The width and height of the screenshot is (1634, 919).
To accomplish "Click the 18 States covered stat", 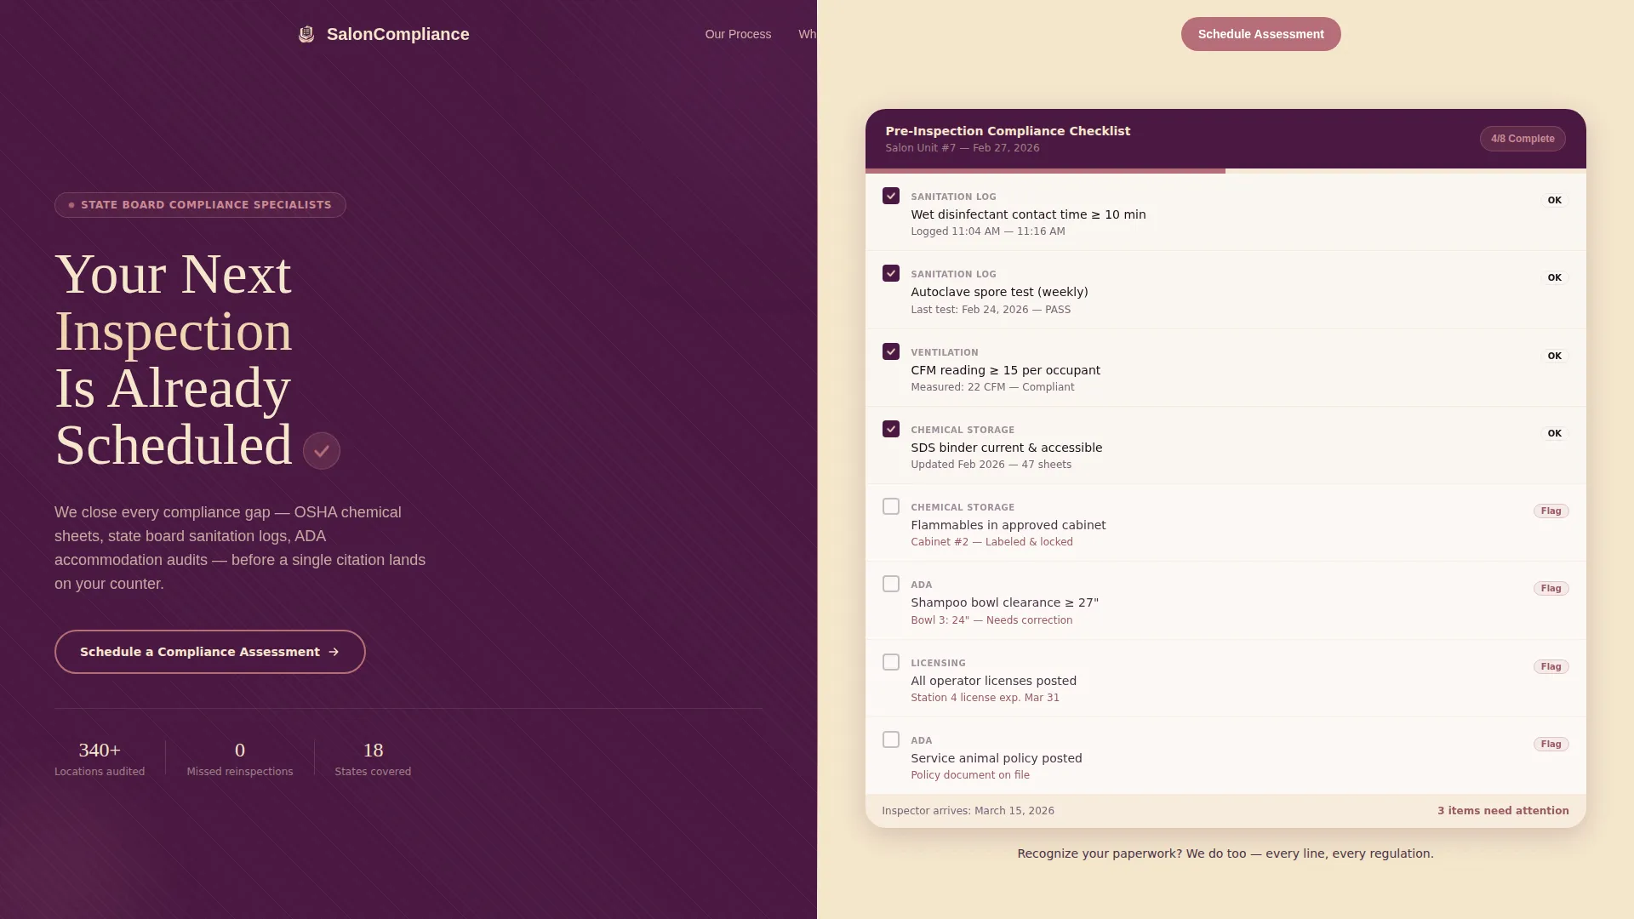I will [x=373, y=758].
